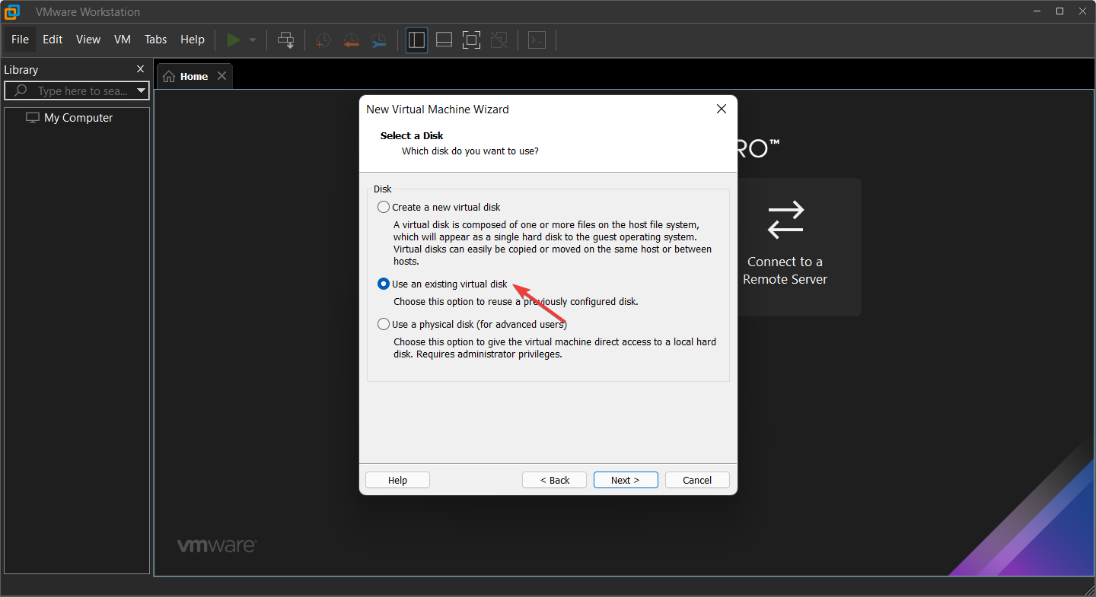Image resolution: width=1096 pixels, height=597 pixels.
Task: Open the Tabs menu
Action: click(156, 40)
